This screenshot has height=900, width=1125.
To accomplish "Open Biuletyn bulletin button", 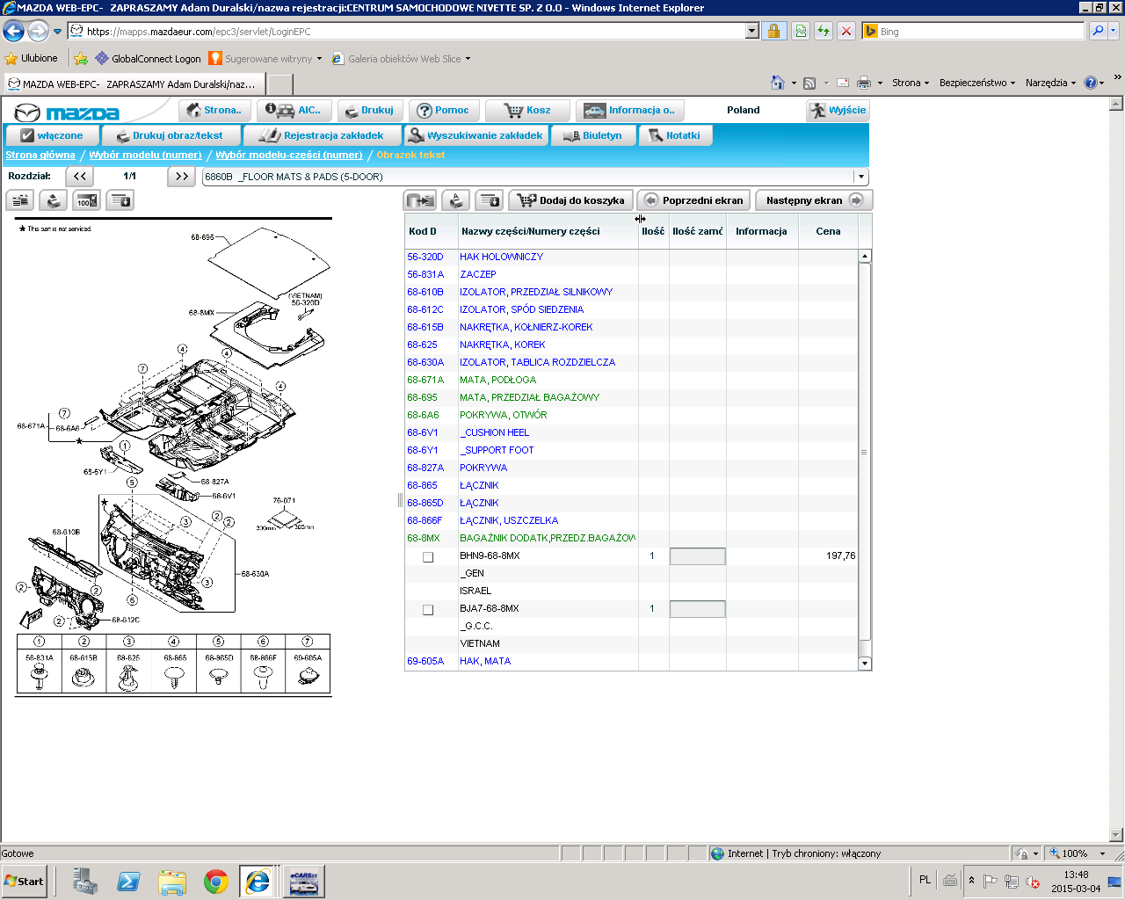I will pos(592,135).
